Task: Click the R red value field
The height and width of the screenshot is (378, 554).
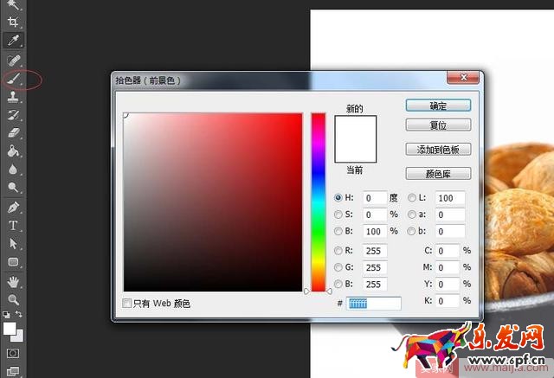Action: pos(375,251)
